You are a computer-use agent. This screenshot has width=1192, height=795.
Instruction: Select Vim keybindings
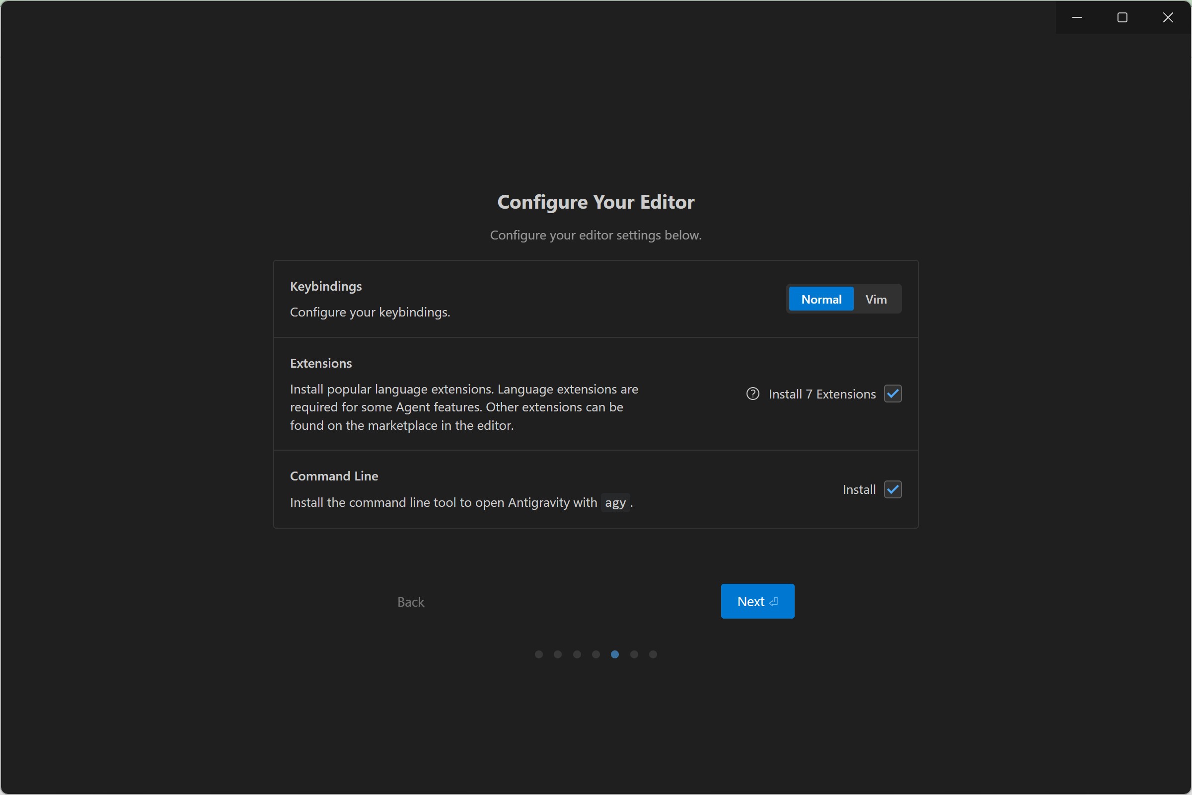click(x=876, y=299)
